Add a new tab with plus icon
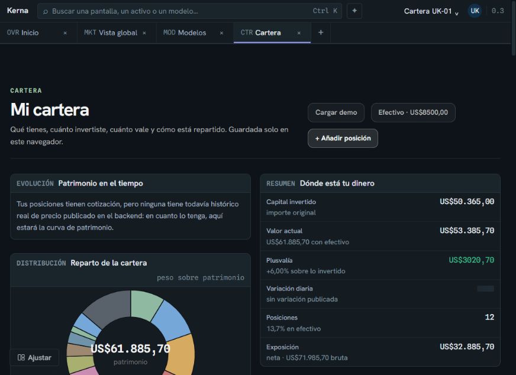Image resolution: width=516 pixels, height=375 pixels. (x=321, y=33)
